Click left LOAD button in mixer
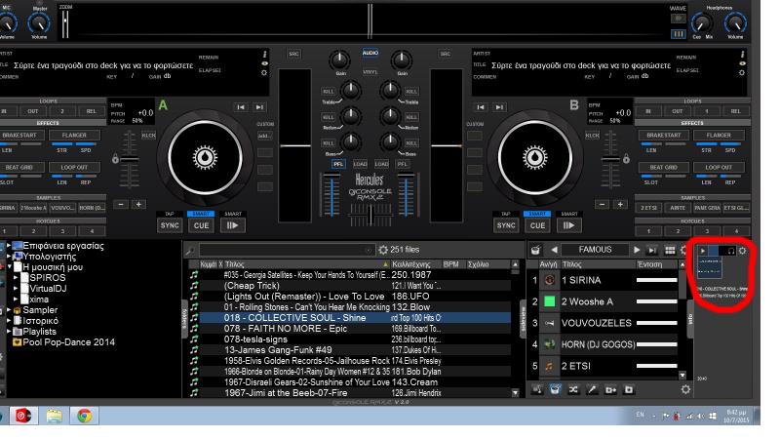The height and width of the screenshot is (439, 780). point(360,164)
